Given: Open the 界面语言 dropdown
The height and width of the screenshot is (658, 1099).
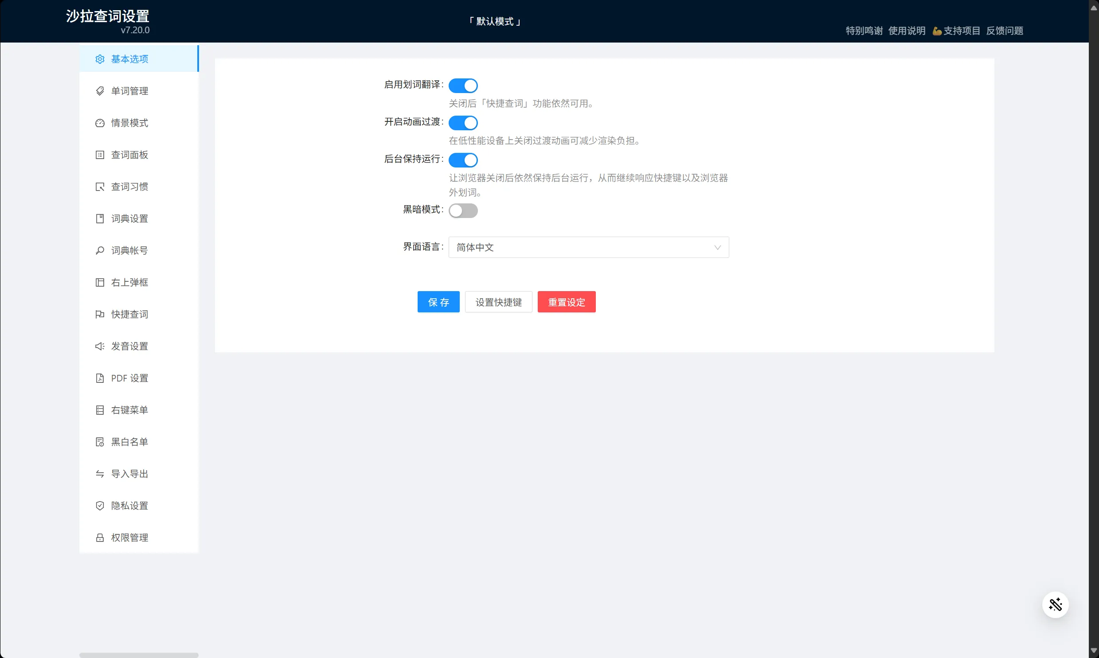Looking at the screenshot, I should (x=588, y=247).
